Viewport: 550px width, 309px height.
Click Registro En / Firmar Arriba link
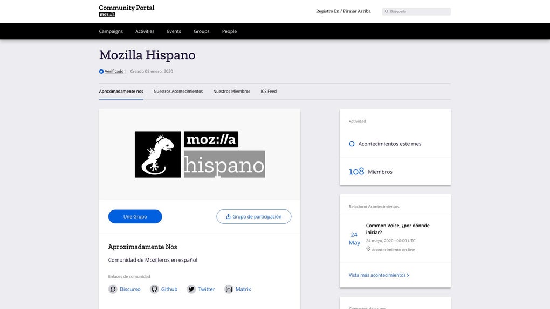(x=343, y=11)
